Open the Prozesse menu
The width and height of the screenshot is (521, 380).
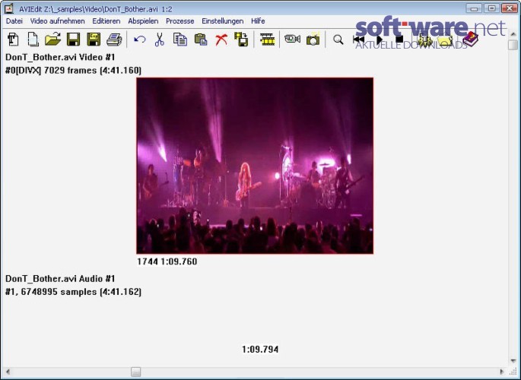tap(180, 21)
